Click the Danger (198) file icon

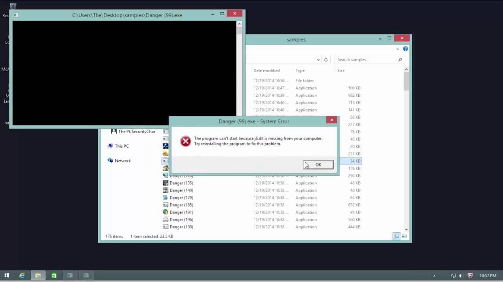pyautogui.click(x=165, y=227)
